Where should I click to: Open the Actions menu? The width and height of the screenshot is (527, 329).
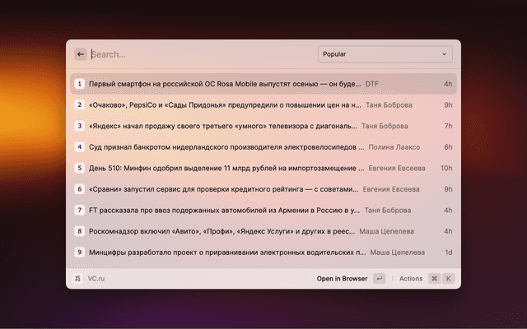[x=410, y=279]
